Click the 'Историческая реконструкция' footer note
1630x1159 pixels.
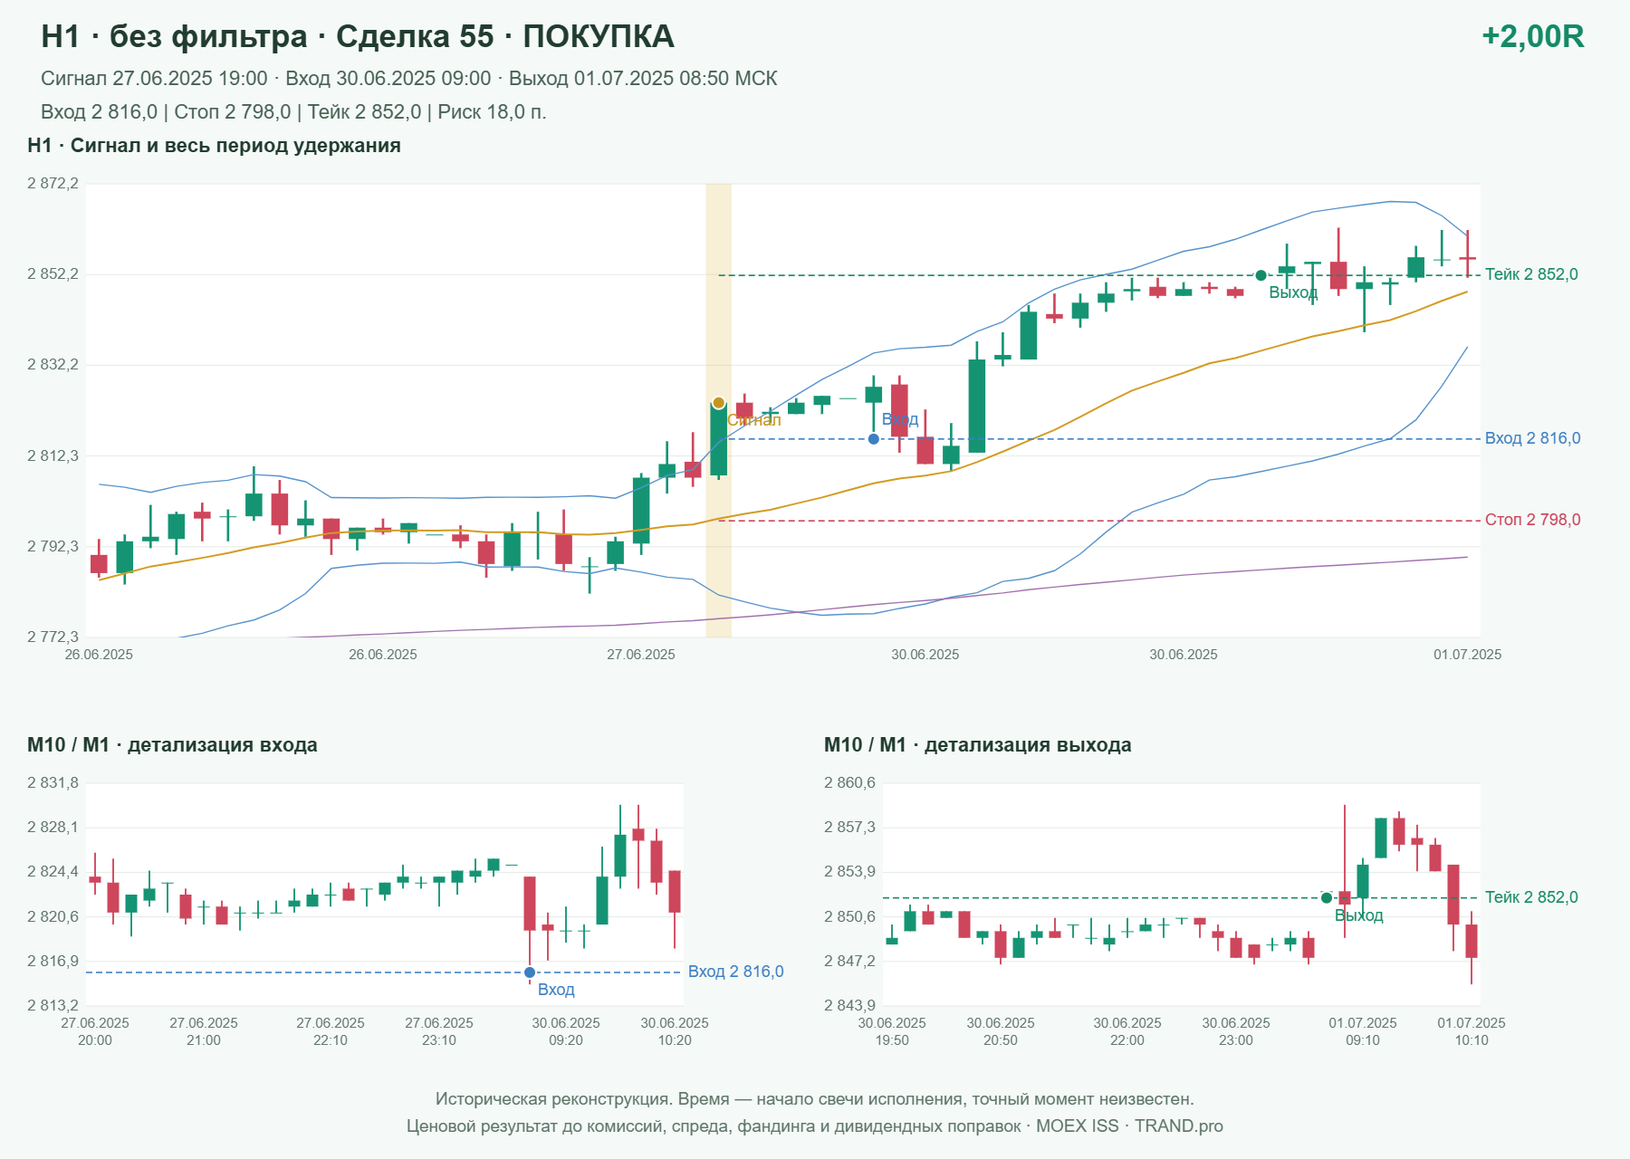pyautogui.click(x=814, y=1099)
